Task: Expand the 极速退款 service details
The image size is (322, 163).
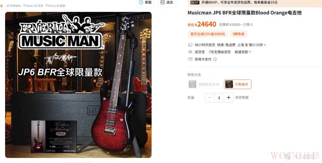Action: click(243, 52)
